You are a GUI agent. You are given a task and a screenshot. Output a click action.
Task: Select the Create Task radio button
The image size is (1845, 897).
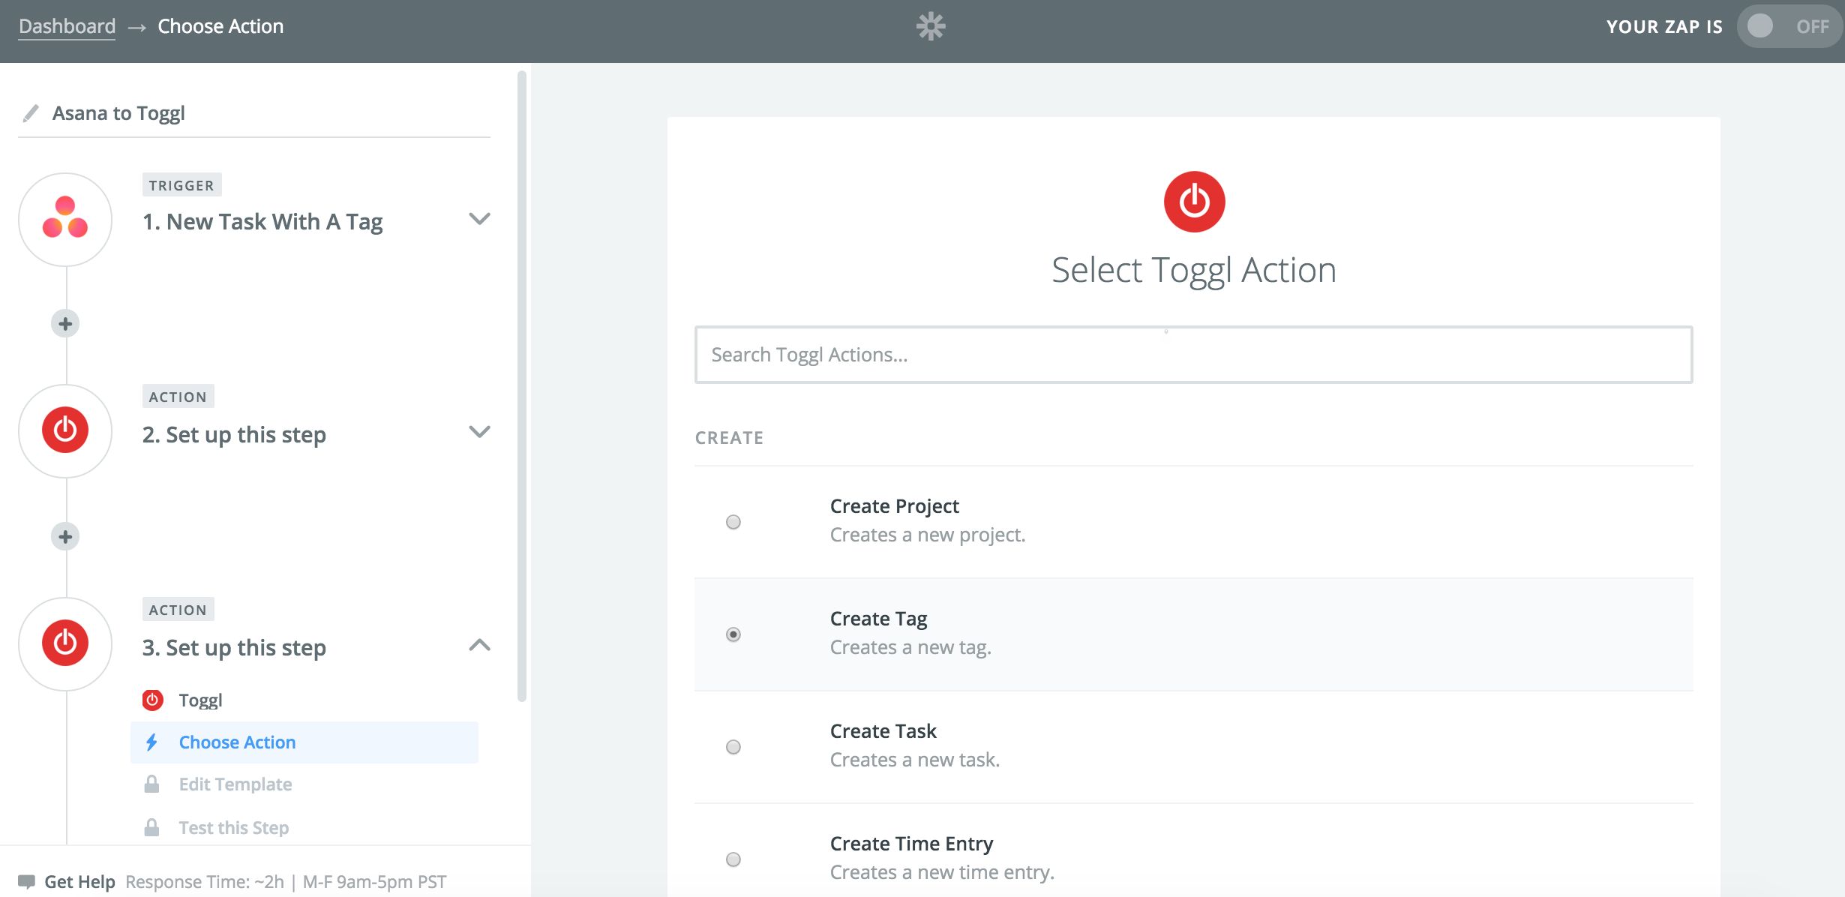[733, 747]
